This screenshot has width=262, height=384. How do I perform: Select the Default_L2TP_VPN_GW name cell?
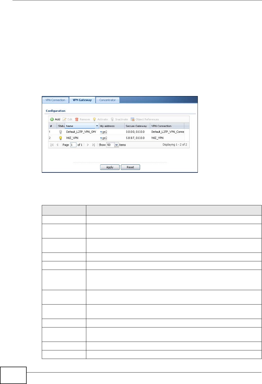tap(81, 132)
